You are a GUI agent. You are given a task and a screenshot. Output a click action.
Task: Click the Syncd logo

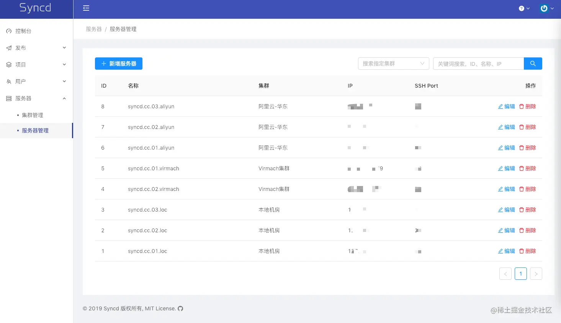(35, 8)
